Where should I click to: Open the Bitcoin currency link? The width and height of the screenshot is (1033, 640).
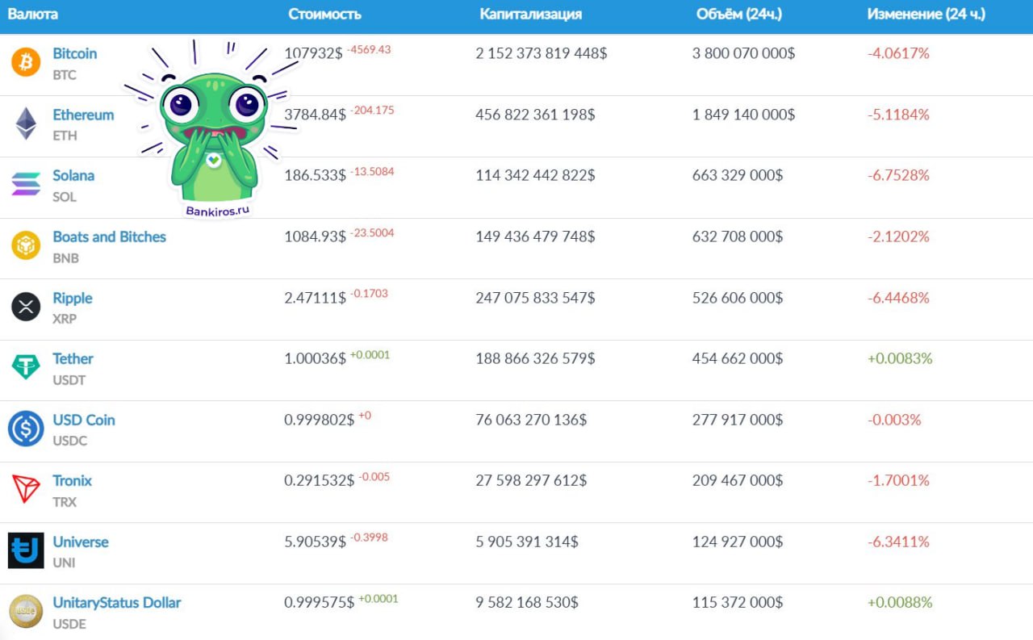pyautogui.click(x=74, y=54)
